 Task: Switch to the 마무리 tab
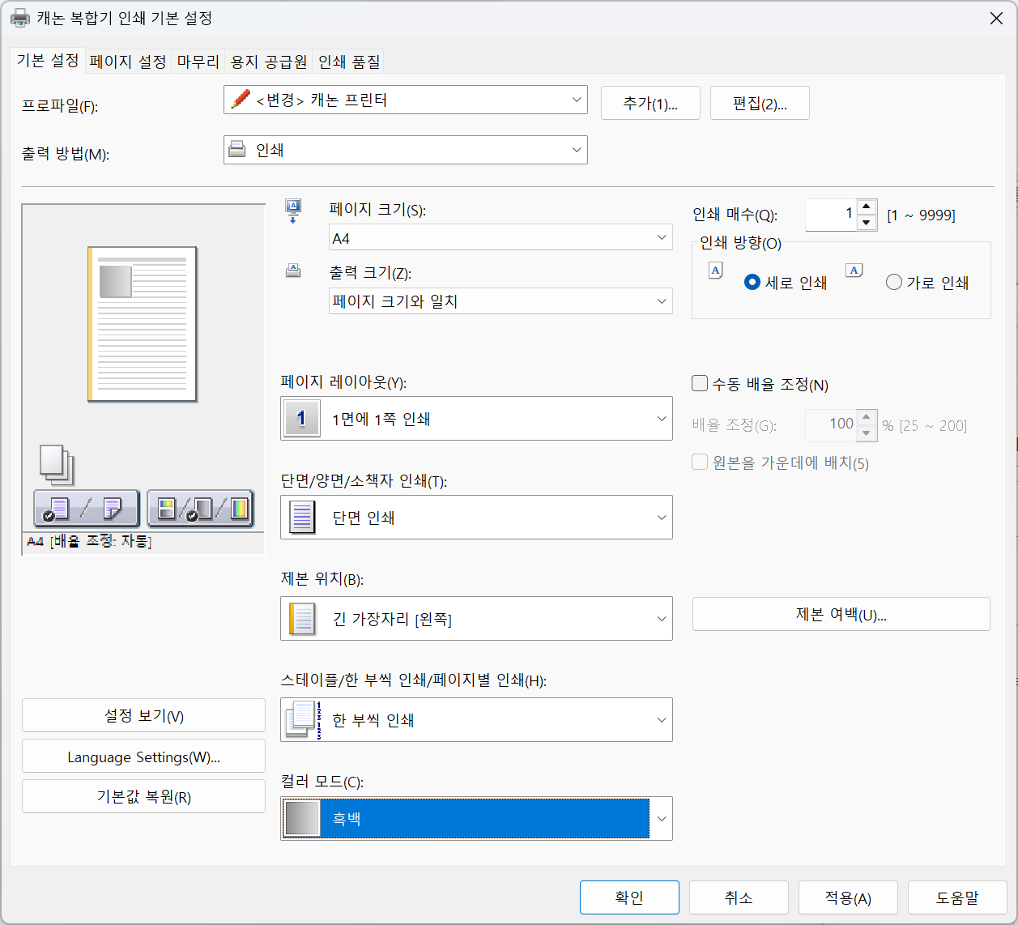(x=198, y=62)
